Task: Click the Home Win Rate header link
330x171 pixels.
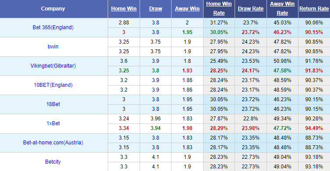Action: [219, 8]
